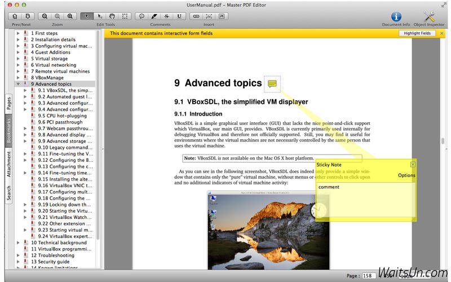Open bookmark '9.16 VirtualBox VNIC t...'
The height and width of the screenshot is (282, 451).
pos(65,186)
